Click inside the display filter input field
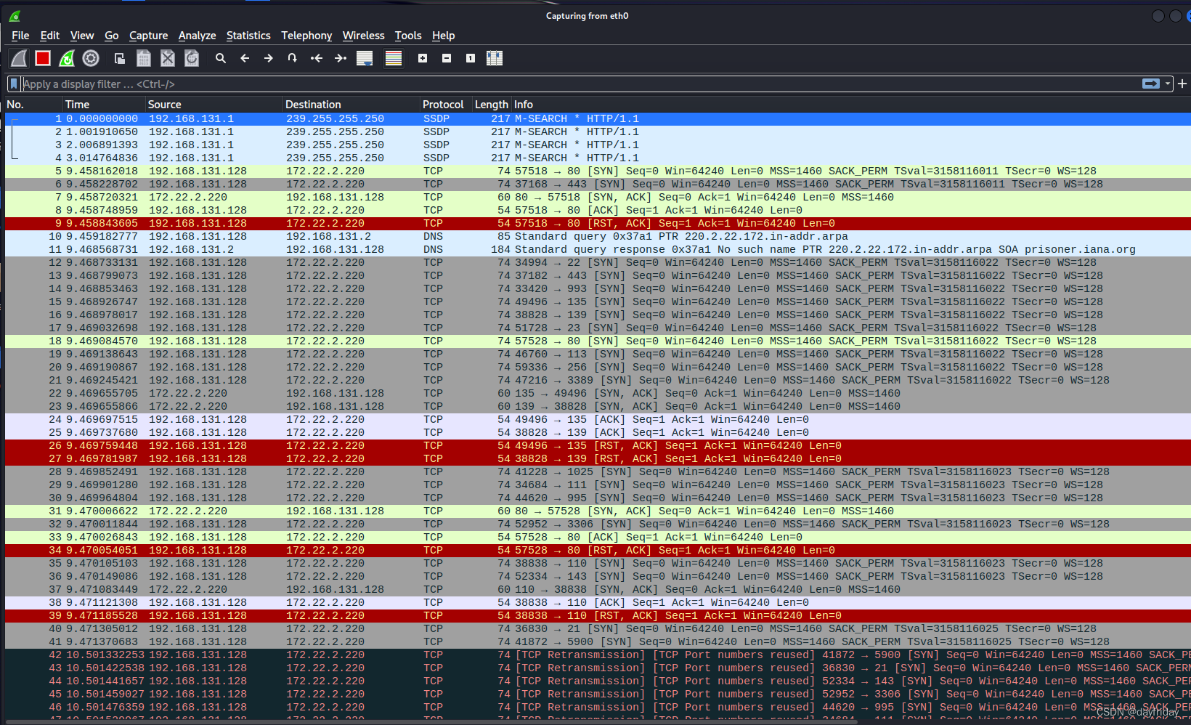1191x725 pixels. [x=290, y=84]
